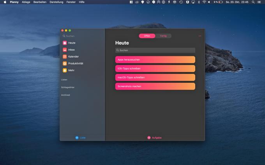Open the three-dot options menu
265x165 pixels.
coord(200,36)
